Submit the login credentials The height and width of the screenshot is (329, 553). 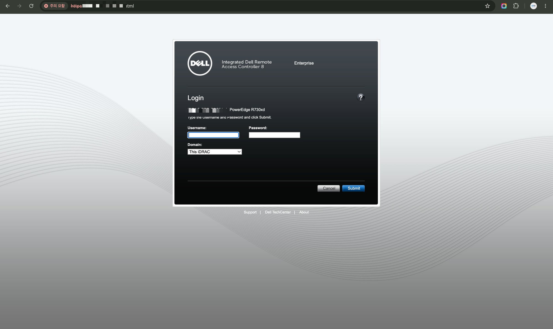[x=354, y=188]
